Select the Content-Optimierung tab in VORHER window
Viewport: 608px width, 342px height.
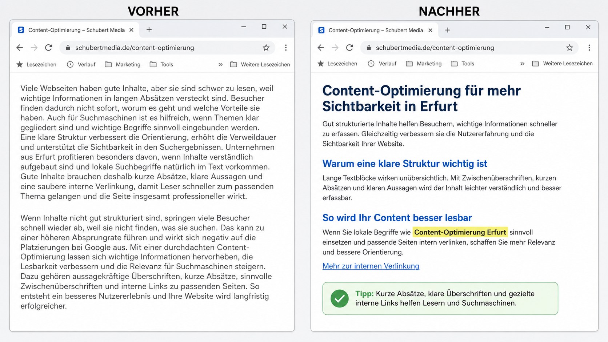76,30
